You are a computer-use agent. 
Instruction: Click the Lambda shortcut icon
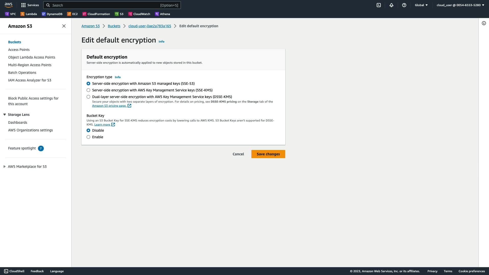(22, 14)
